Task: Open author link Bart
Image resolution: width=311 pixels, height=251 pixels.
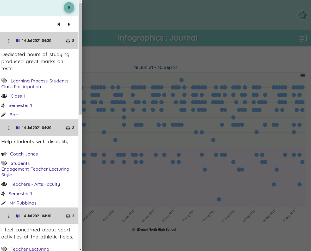Action: point(14,115)
